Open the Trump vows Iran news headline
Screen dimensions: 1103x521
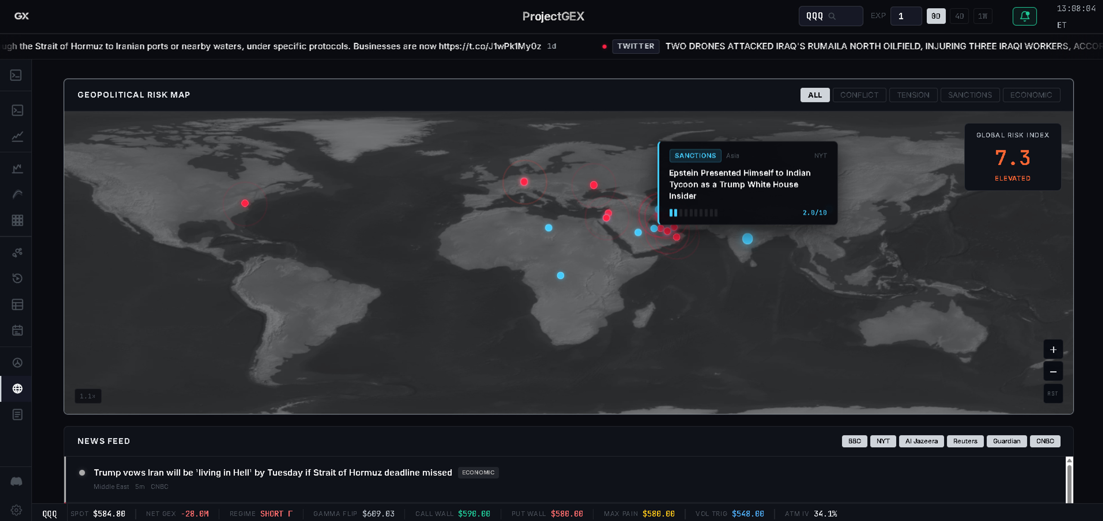tap(273, 472)
